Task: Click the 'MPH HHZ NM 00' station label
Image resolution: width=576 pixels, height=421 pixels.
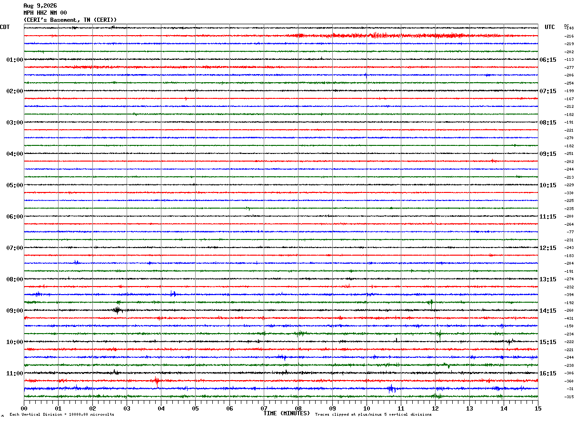Action: point(45,13)
